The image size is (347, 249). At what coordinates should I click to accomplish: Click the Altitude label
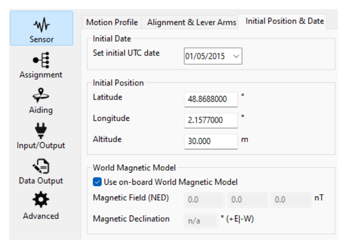(x=107, y=139)
